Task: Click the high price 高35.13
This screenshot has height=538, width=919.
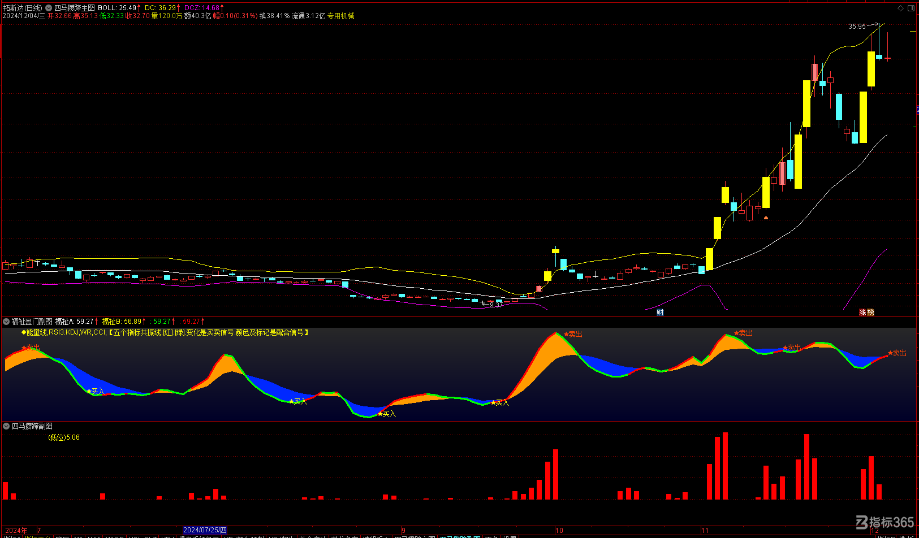Action: click(85, 16)
